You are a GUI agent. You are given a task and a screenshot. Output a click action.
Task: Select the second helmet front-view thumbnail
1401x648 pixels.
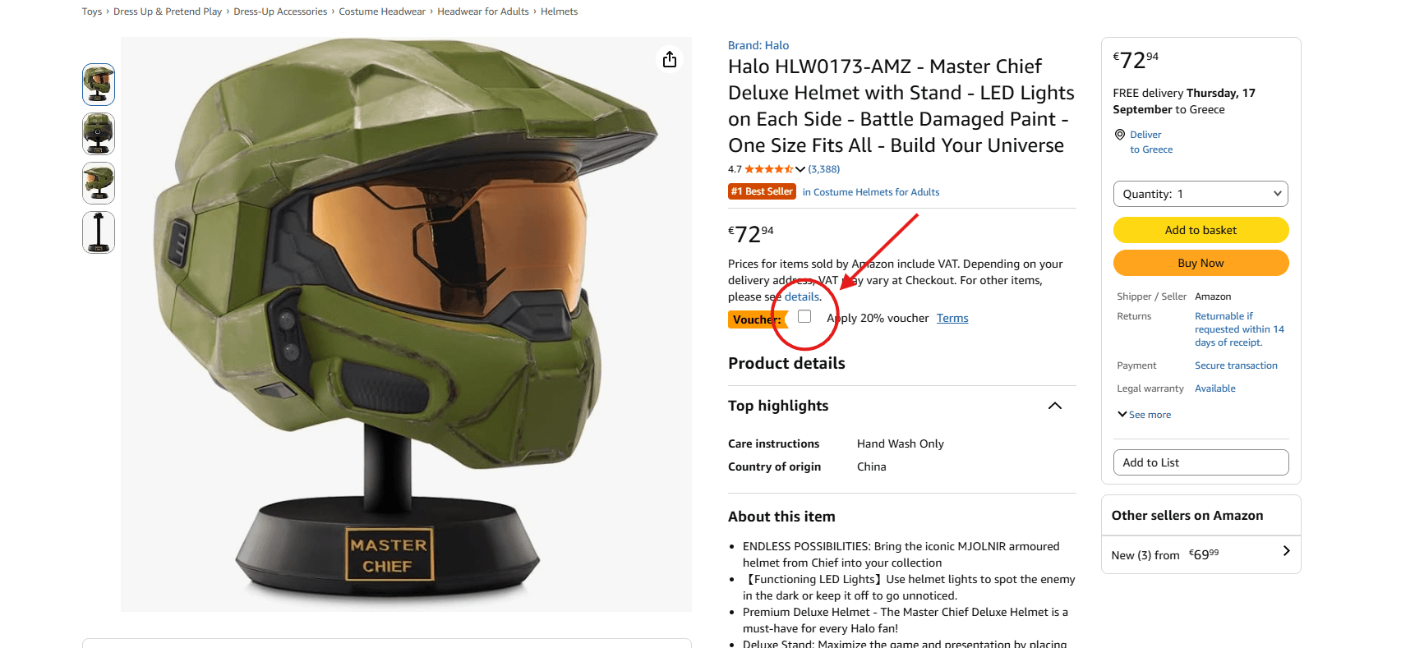(x=99, y=134)
